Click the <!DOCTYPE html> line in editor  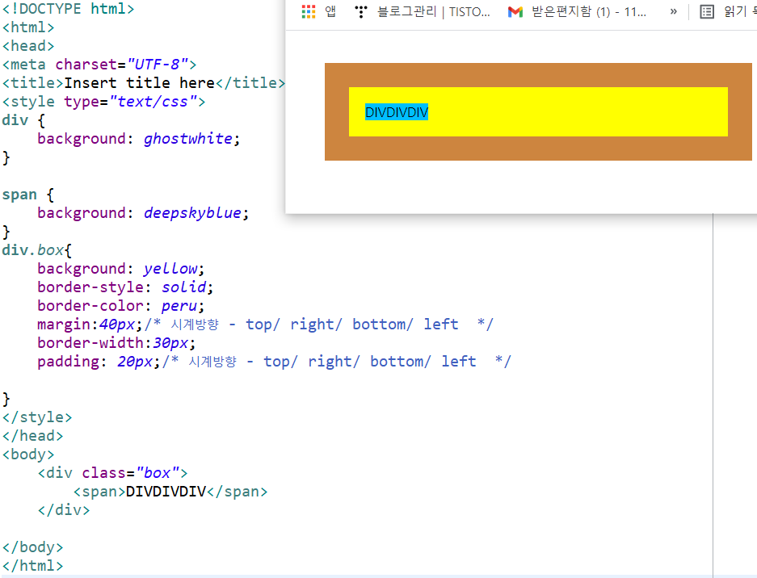pyautogui.click(x=68, y=9)
